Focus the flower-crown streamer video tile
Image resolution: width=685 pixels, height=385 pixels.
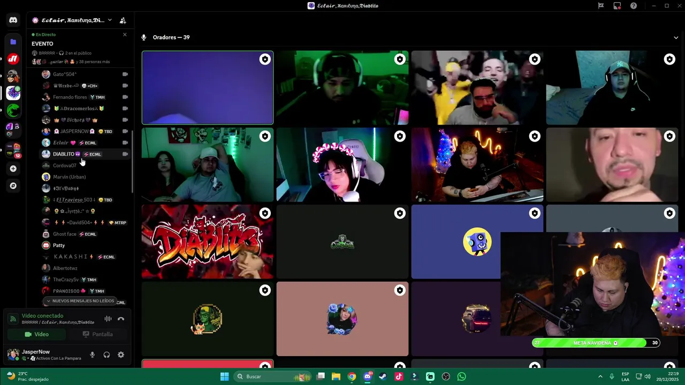[342, 165]
